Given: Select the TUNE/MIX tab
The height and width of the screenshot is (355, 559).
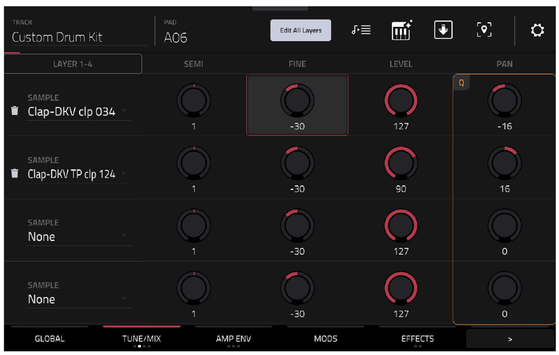Looking at the screenshot, I should pyautogui.click(x=142, y=339).
